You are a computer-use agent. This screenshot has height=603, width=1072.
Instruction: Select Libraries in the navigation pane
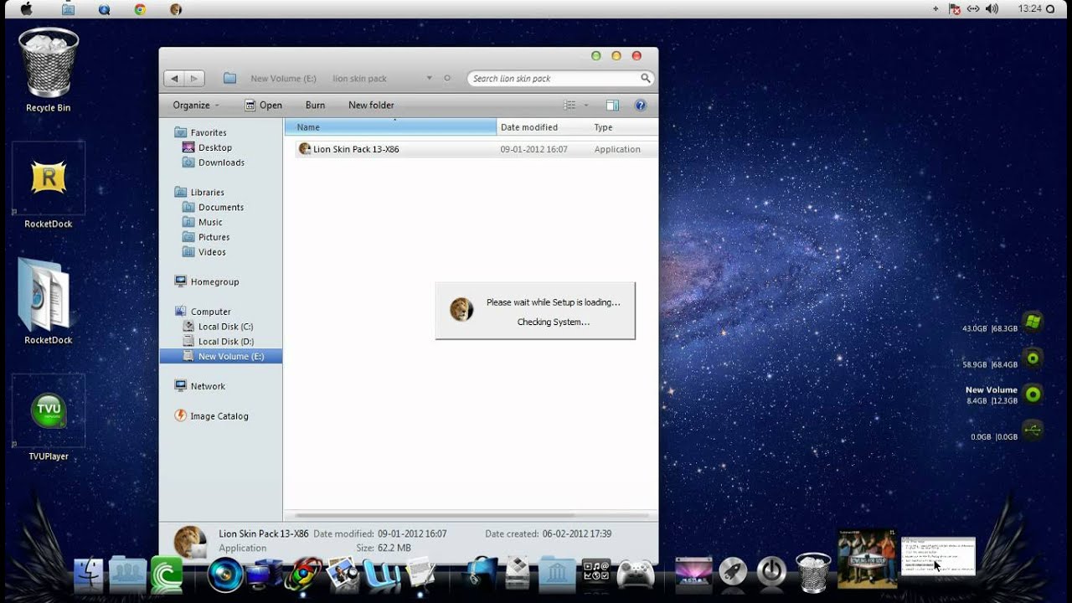click(x=207, y=192)
